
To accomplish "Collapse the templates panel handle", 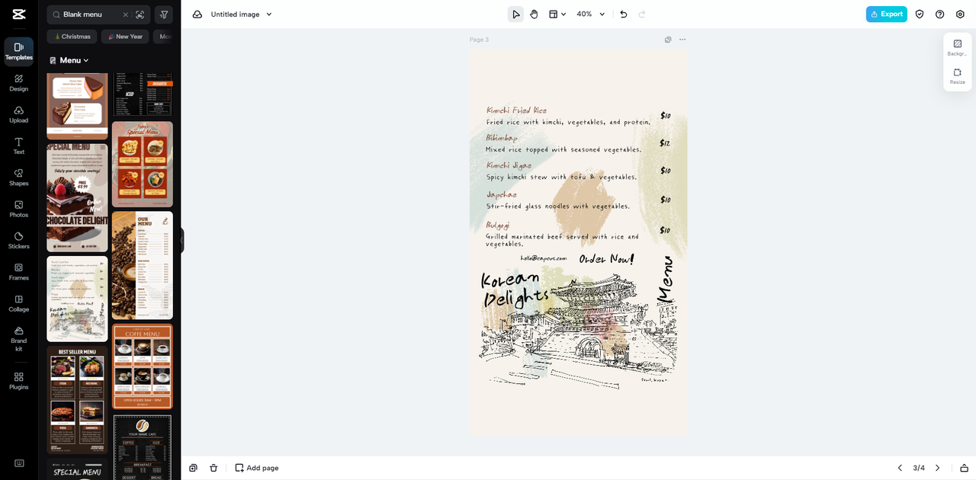I will 181,241.
